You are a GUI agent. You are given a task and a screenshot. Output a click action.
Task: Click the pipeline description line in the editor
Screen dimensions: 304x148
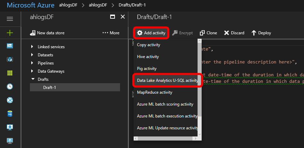pyautogui.click(x=250, y=62)
